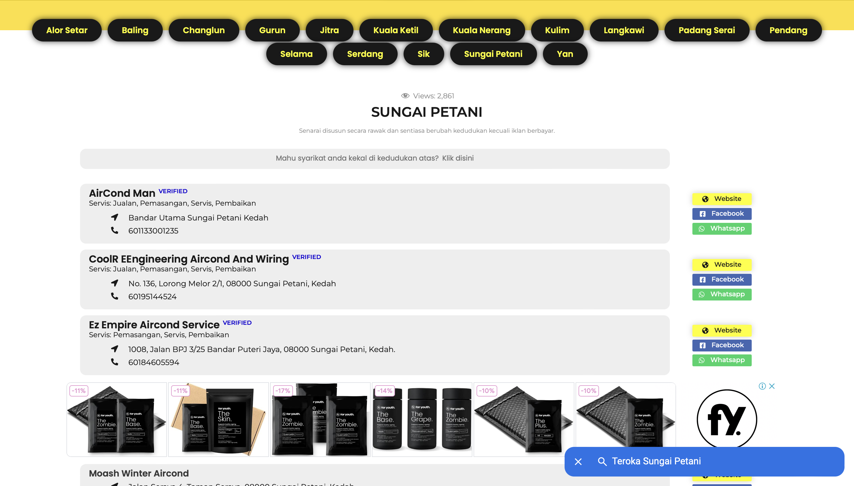The image size is (854, 486).
Task: Select the Sungai Petani location tab
Action: tap(493, 54)
